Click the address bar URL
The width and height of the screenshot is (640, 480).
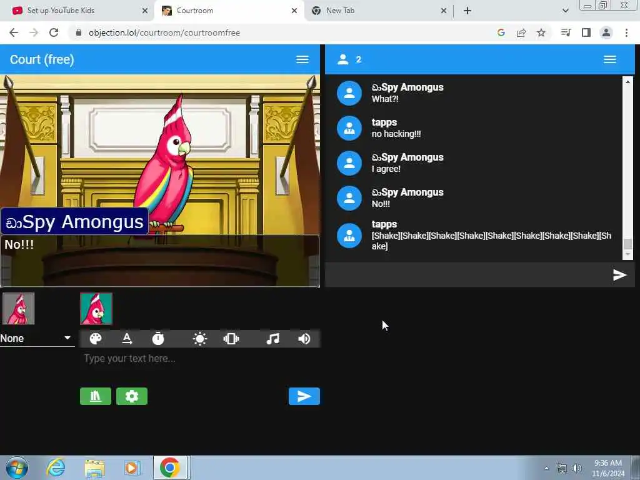(x=164, y=32)
